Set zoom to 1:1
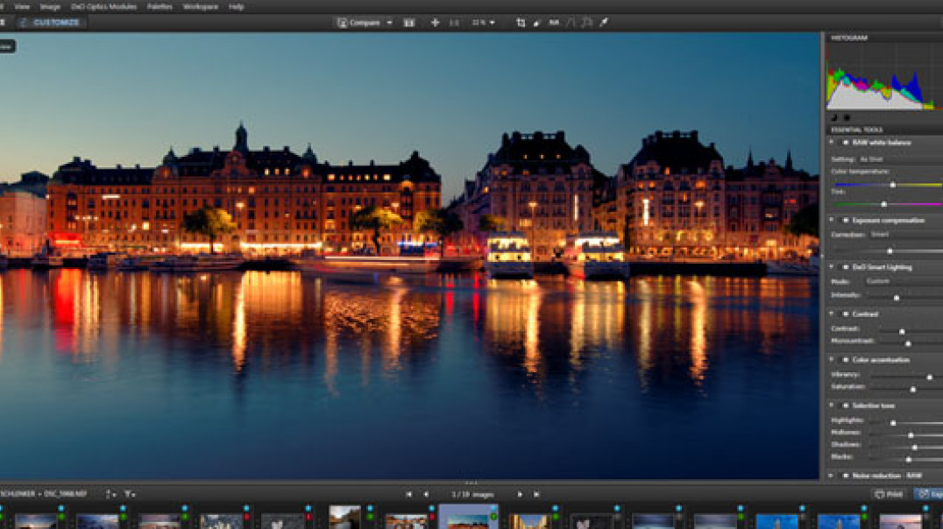The height and width of the screenshot is (529, 943). (x=454, y=23)
